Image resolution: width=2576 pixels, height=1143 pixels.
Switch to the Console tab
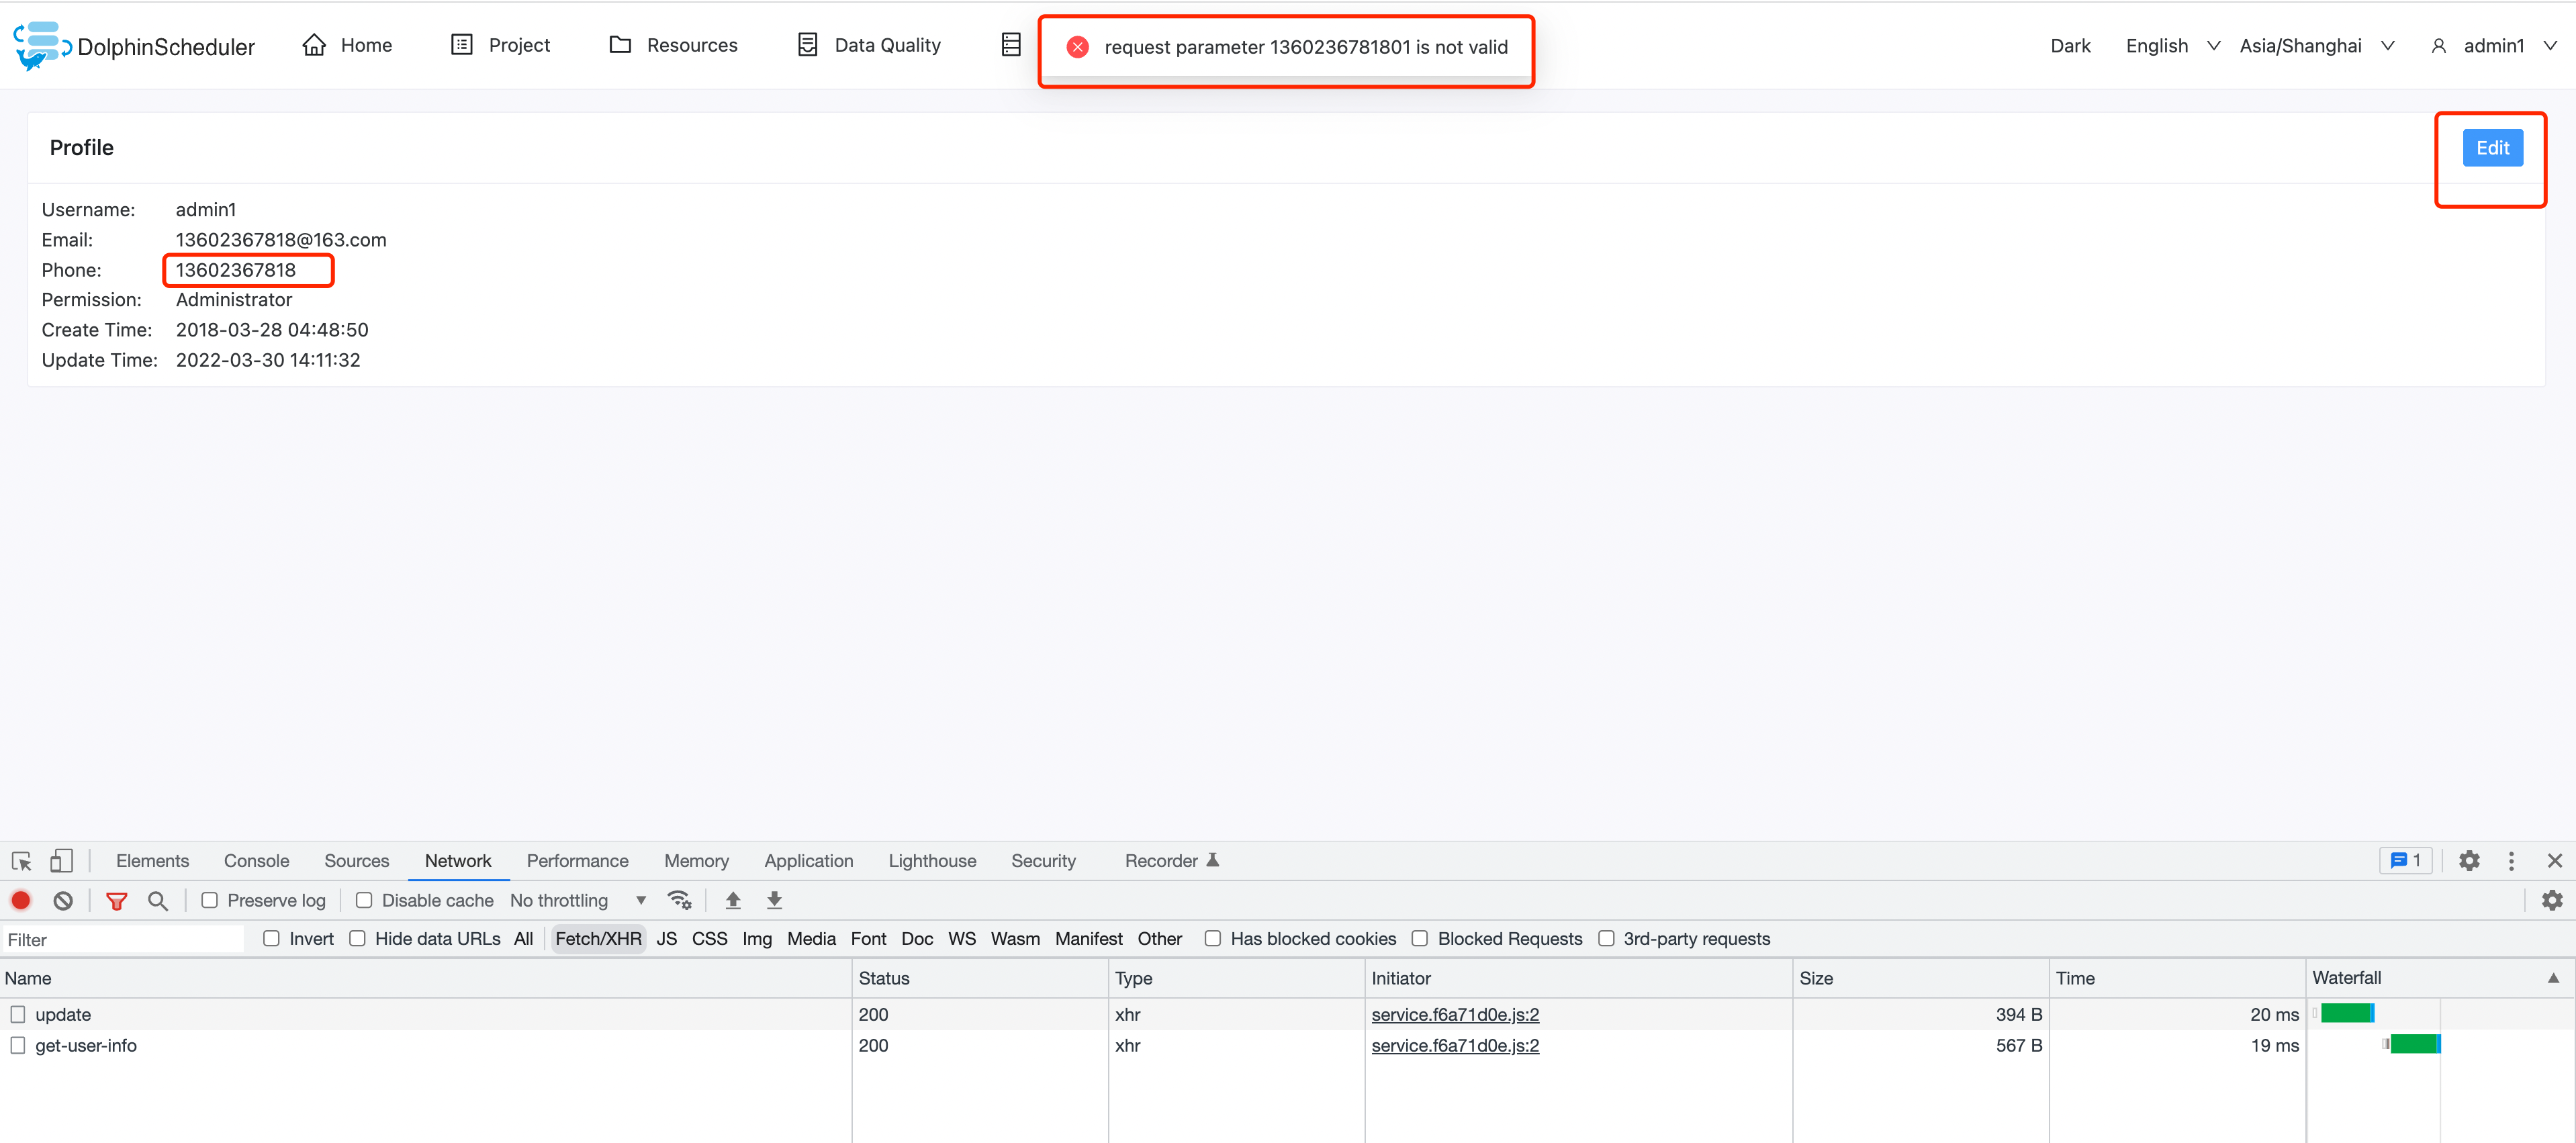coord(256,860)
